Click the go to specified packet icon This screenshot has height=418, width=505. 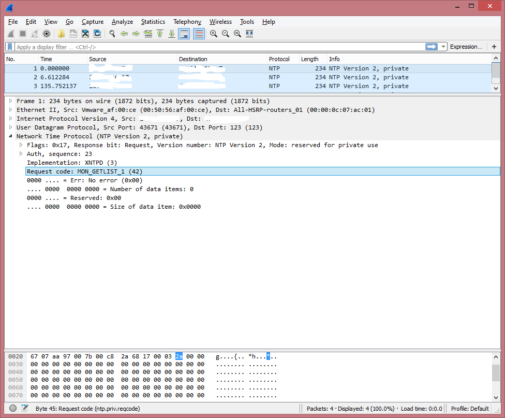[x=148, y=34]
